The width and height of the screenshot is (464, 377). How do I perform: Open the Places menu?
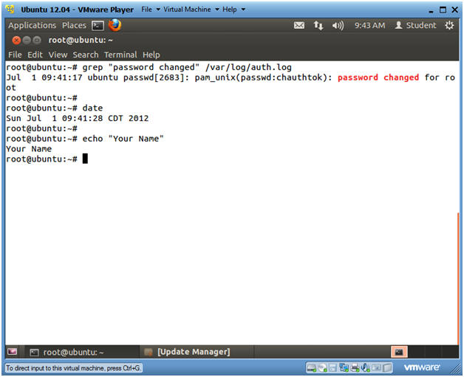coord(74,26)
